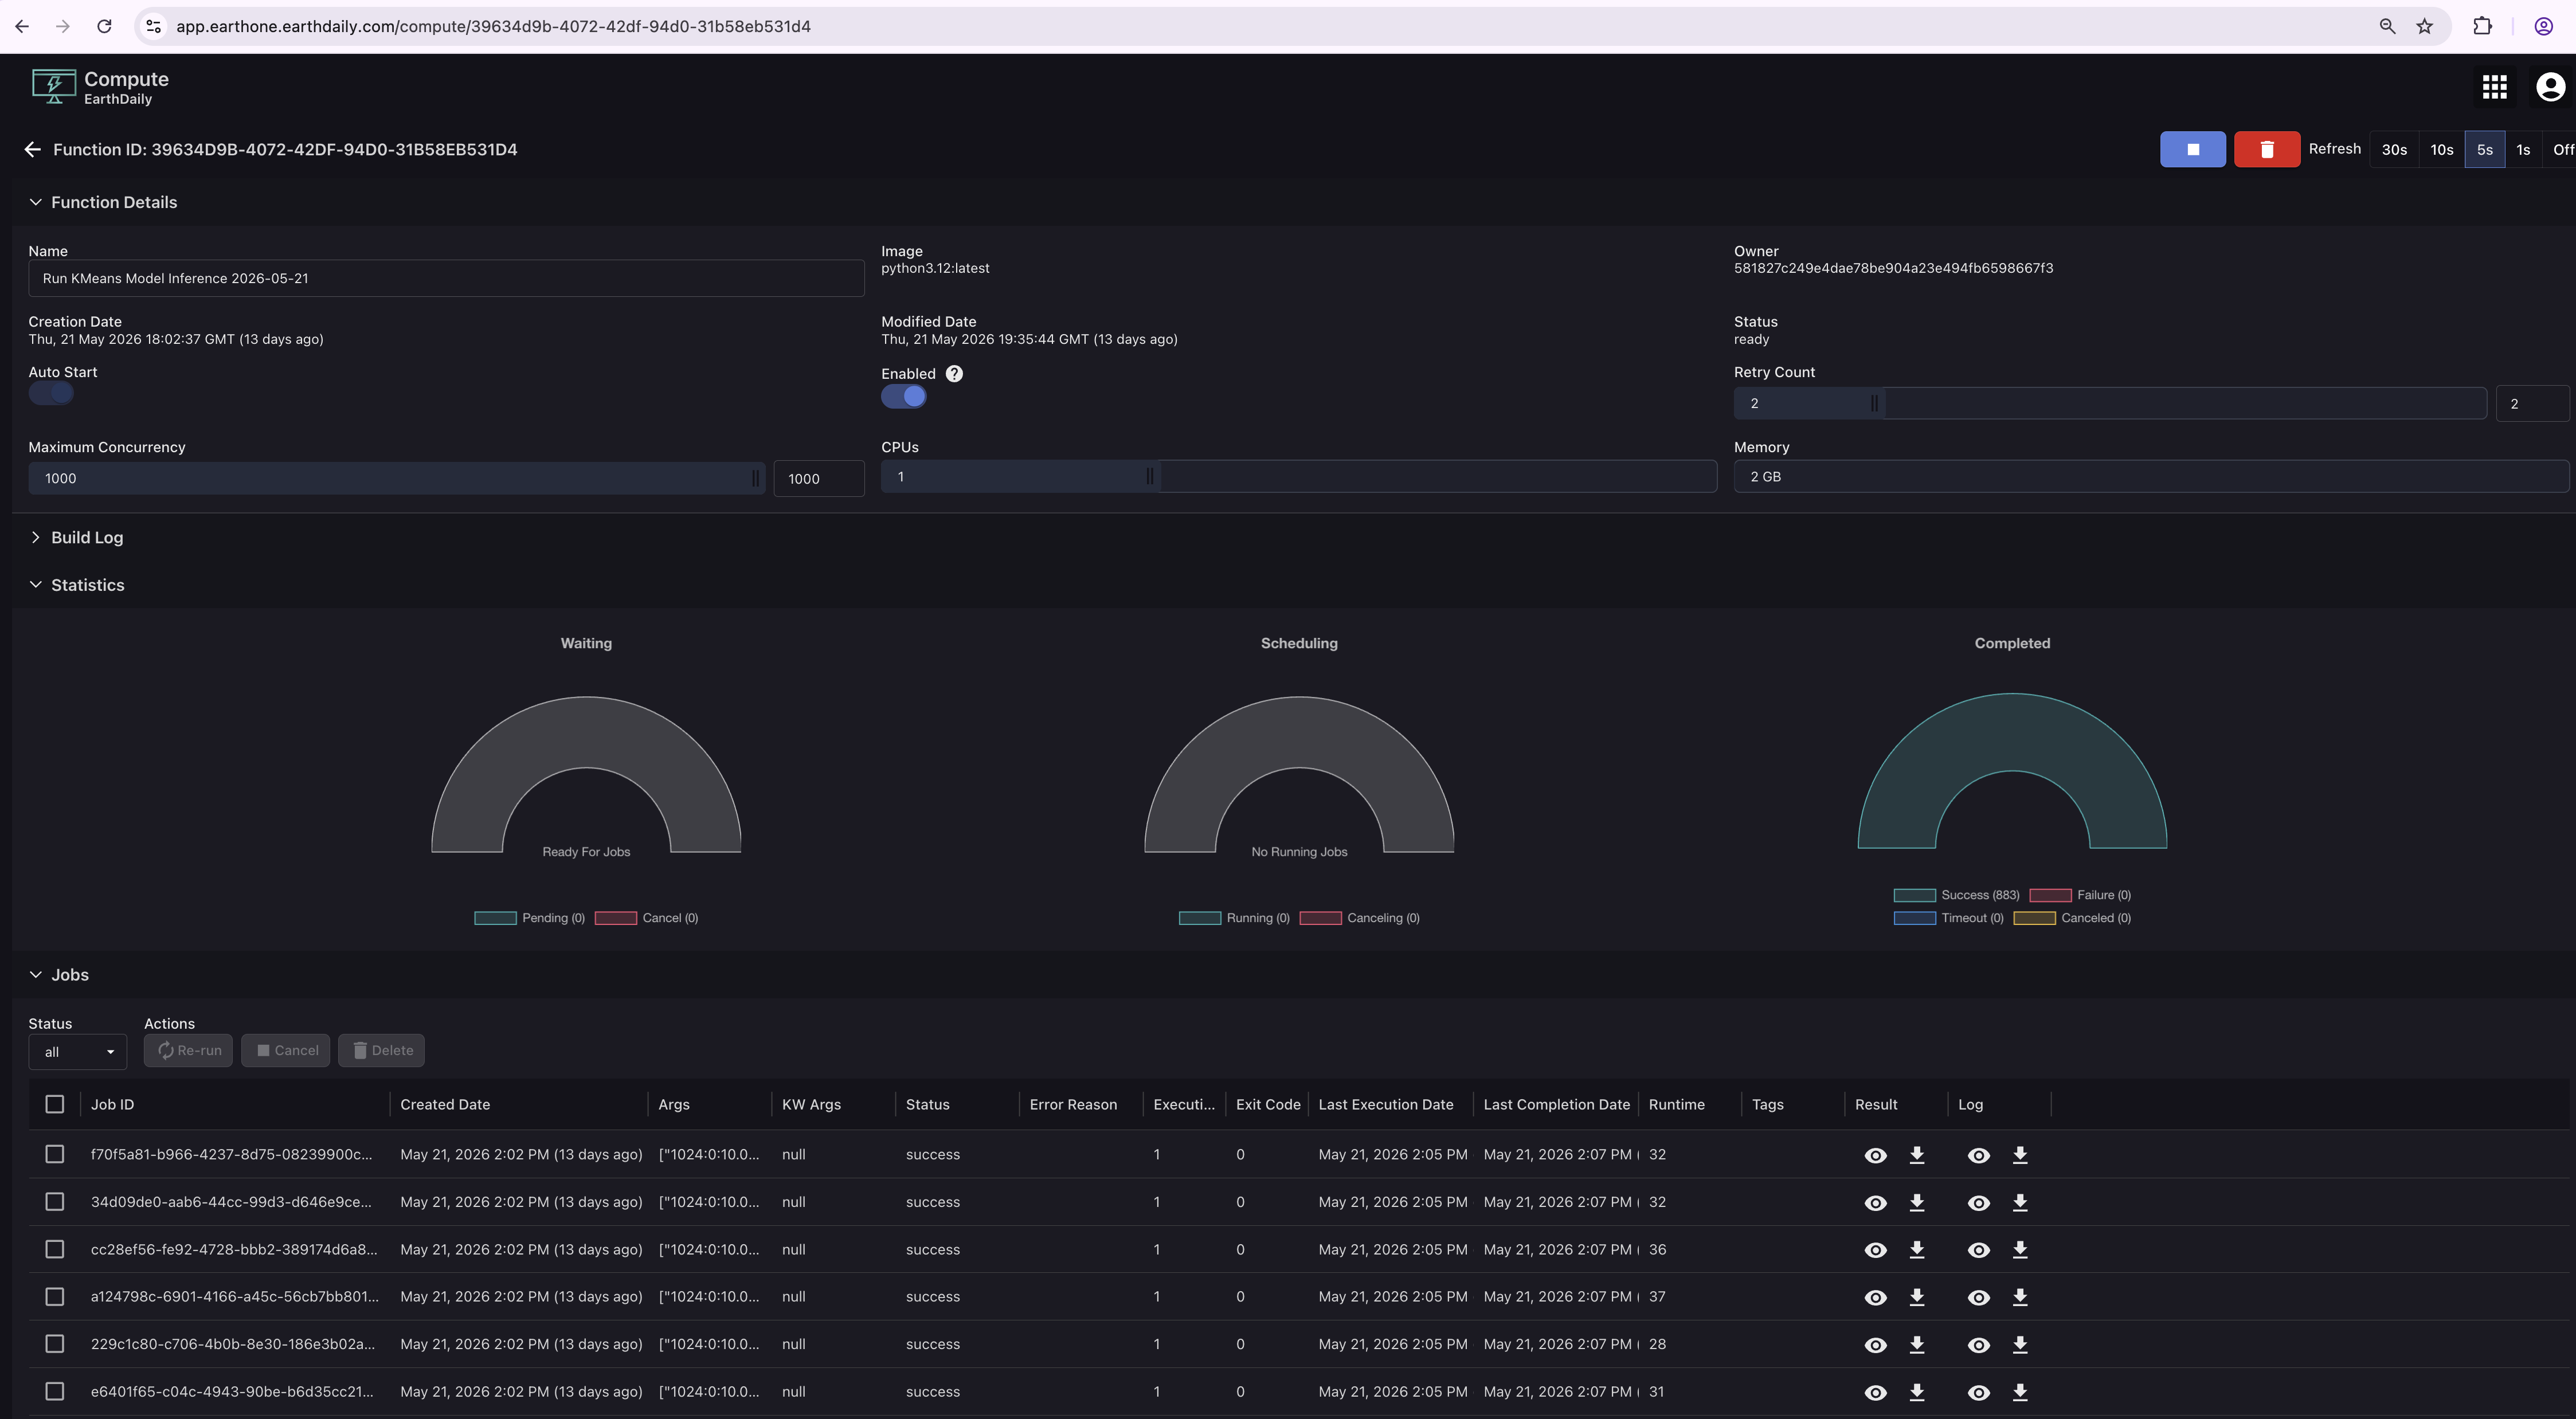The image size is (2576, 1419).
Task: Open browser extensions puzzle icon
Action: pos(2481,26)
